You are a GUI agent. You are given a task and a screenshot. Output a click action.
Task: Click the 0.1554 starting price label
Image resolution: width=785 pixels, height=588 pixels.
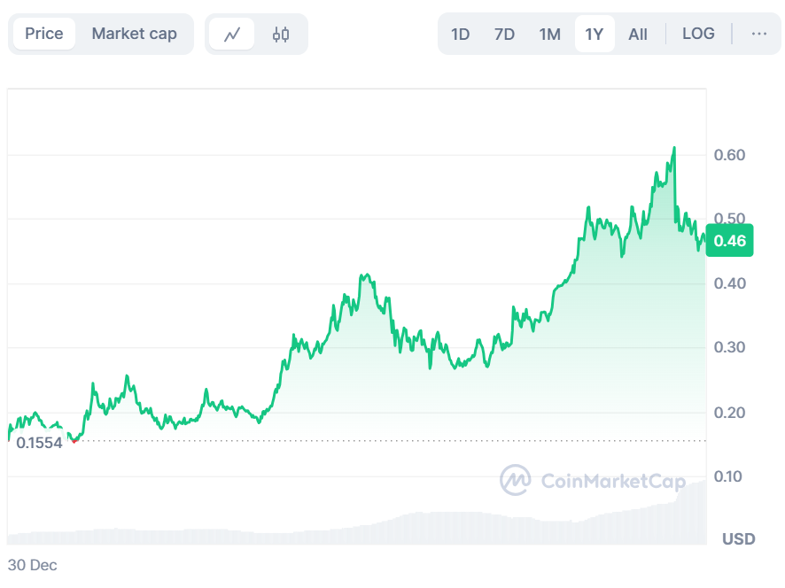[39, 443]
